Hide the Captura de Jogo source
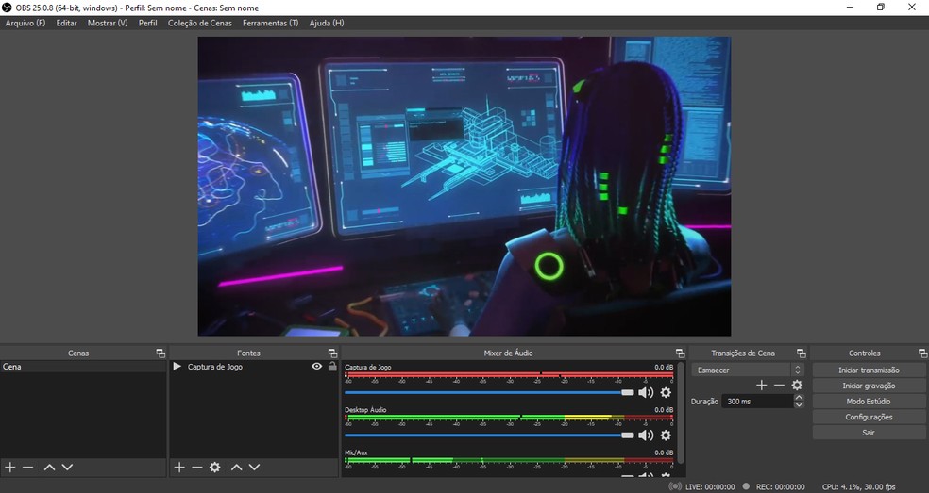 point(316,367)
